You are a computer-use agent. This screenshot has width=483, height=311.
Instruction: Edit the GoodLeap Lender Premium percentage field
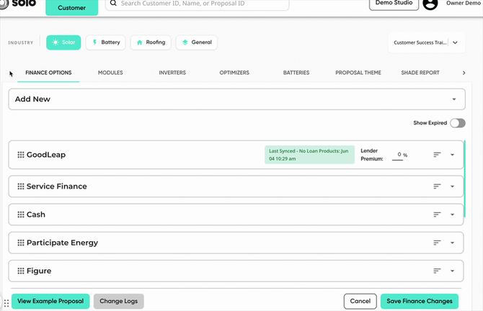click(399, 155)
